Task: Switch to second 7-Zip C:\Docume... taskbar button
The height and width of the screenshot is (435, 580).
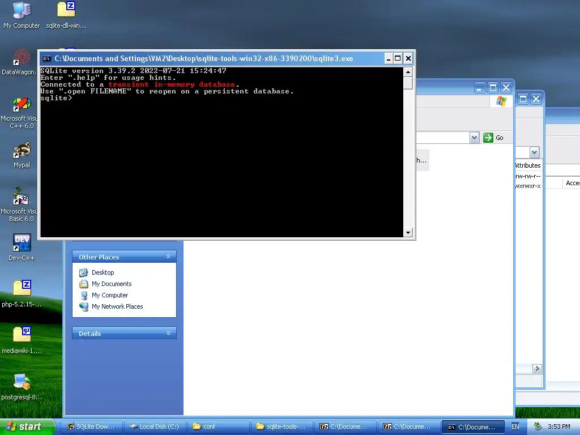Action: pos(409,427)
